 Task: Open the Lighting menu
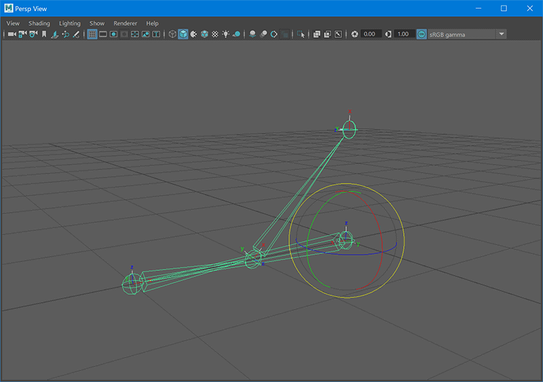[70, 23]
